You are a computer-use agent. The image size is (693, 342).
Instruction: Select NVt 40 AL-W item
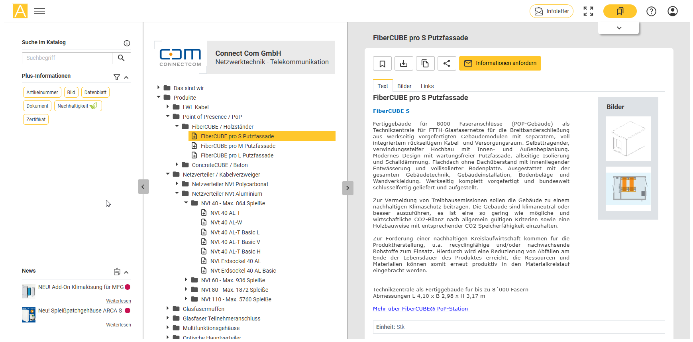226,222
